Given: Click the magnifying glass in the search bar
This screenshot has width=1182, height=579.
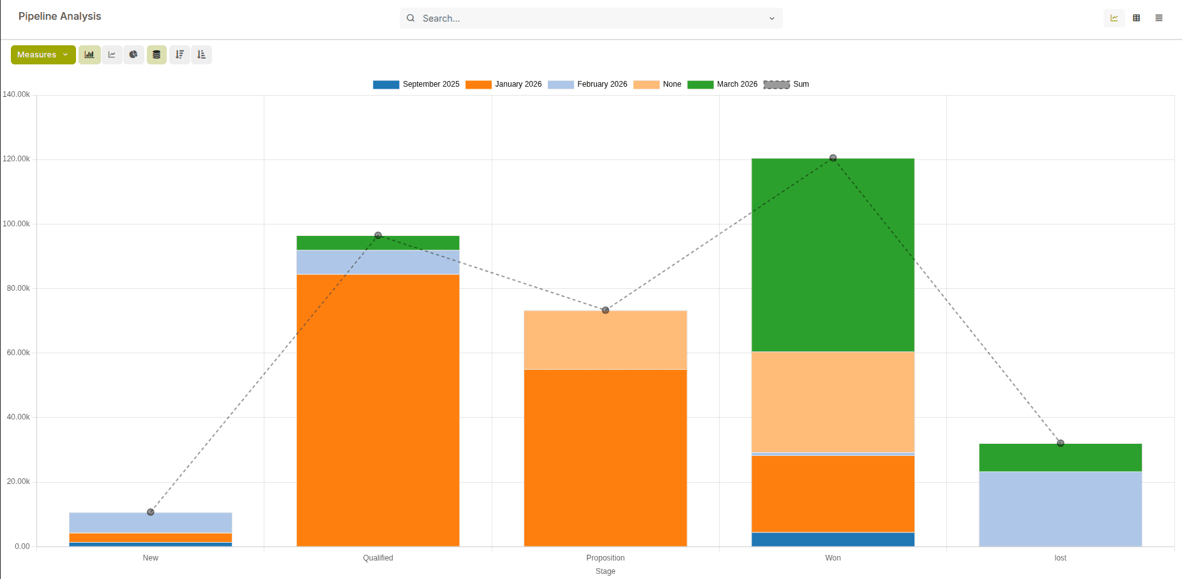Looking at the screenshot, I should point(411,18).
